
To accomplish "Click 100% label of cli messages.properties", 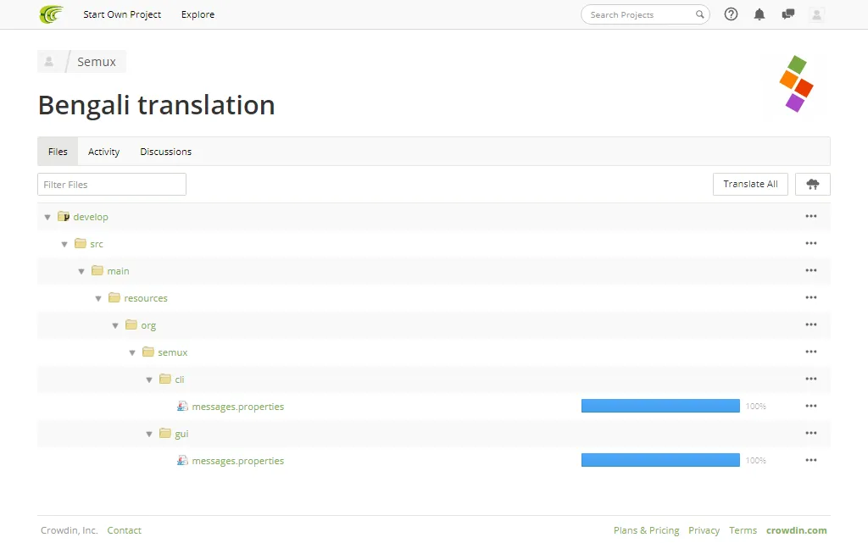I will point(755,406).
